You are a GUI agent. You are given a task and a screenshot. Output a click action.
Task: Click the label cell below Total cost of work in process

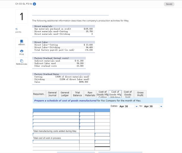click(56, 142)
